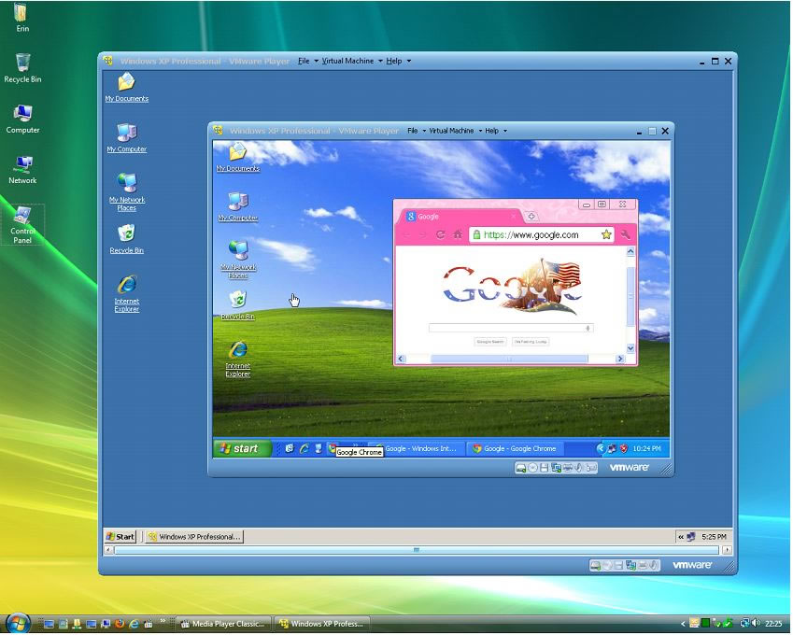This screenshot has width=793, height=635.
Task: Click Windows XP Professional taskbar button in outer VM
Action: point(194,537)
